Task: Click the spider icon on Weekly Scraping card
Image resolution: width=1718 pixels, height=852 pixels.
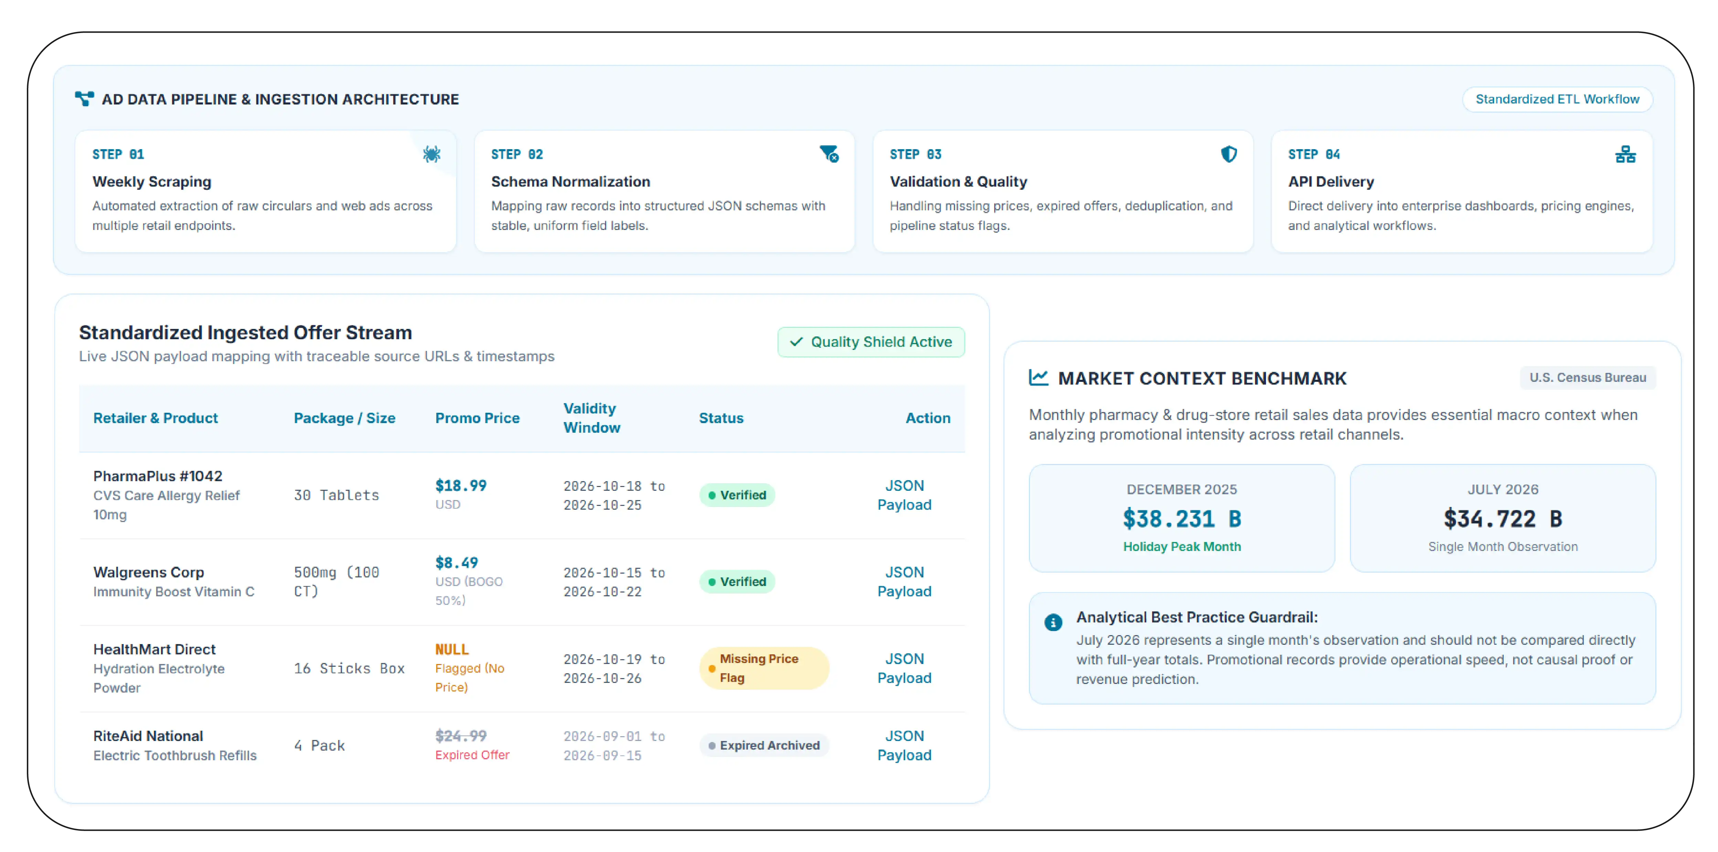Action: [x=431, y=155]
